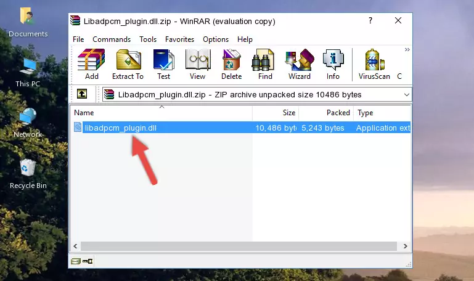474x281 pixels.
Task: Select the Recycle Bin desktop icon
Action: (x=28, y=174)
